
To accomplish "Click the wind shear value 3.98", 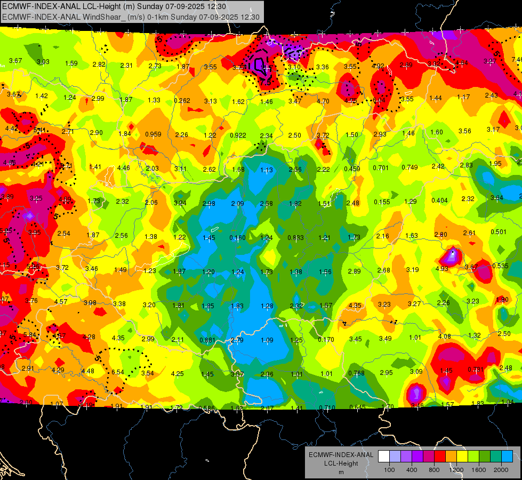I will click(x=90, y=303).
